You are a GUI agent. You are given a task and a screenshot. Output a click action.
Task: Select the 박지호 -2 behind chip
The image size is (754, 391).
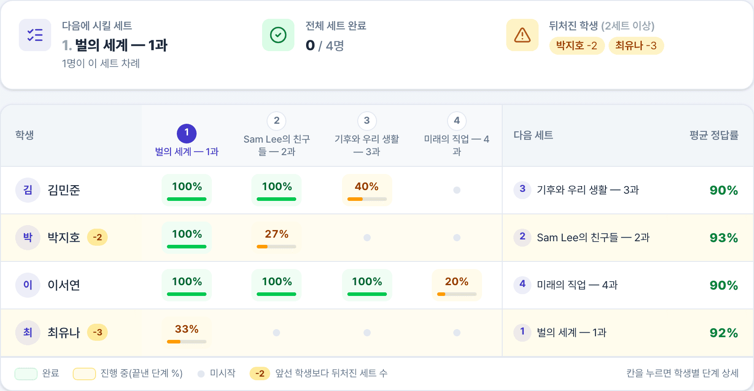[x=577, y=46]
